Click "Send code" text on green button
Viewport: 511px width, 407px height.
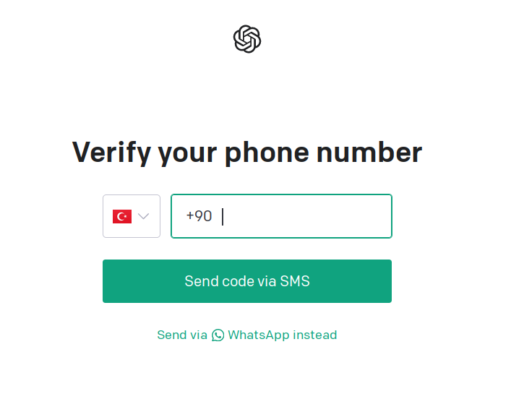click(218, 281)
